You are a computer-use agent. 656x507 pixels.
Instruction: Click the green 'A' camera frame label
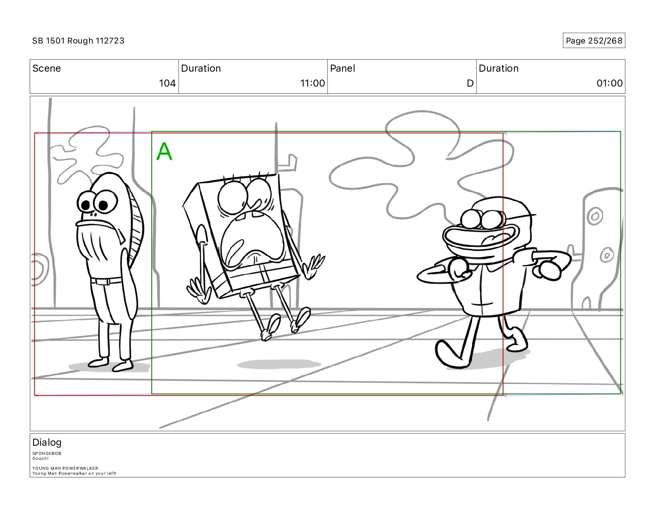click(164, 152)
